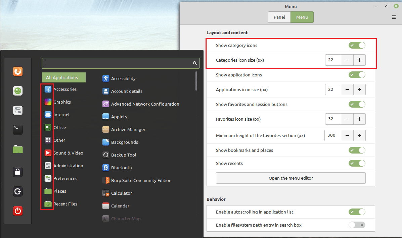Viewport: 402px width, 238px height.
Task: Toggle Show application icons switch
Action: click(x=357, y=75)
